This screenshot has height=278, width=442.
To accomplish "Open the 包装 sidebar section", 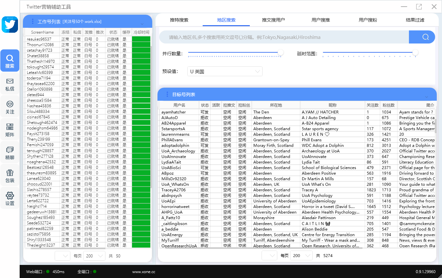I will pos(10,175).
